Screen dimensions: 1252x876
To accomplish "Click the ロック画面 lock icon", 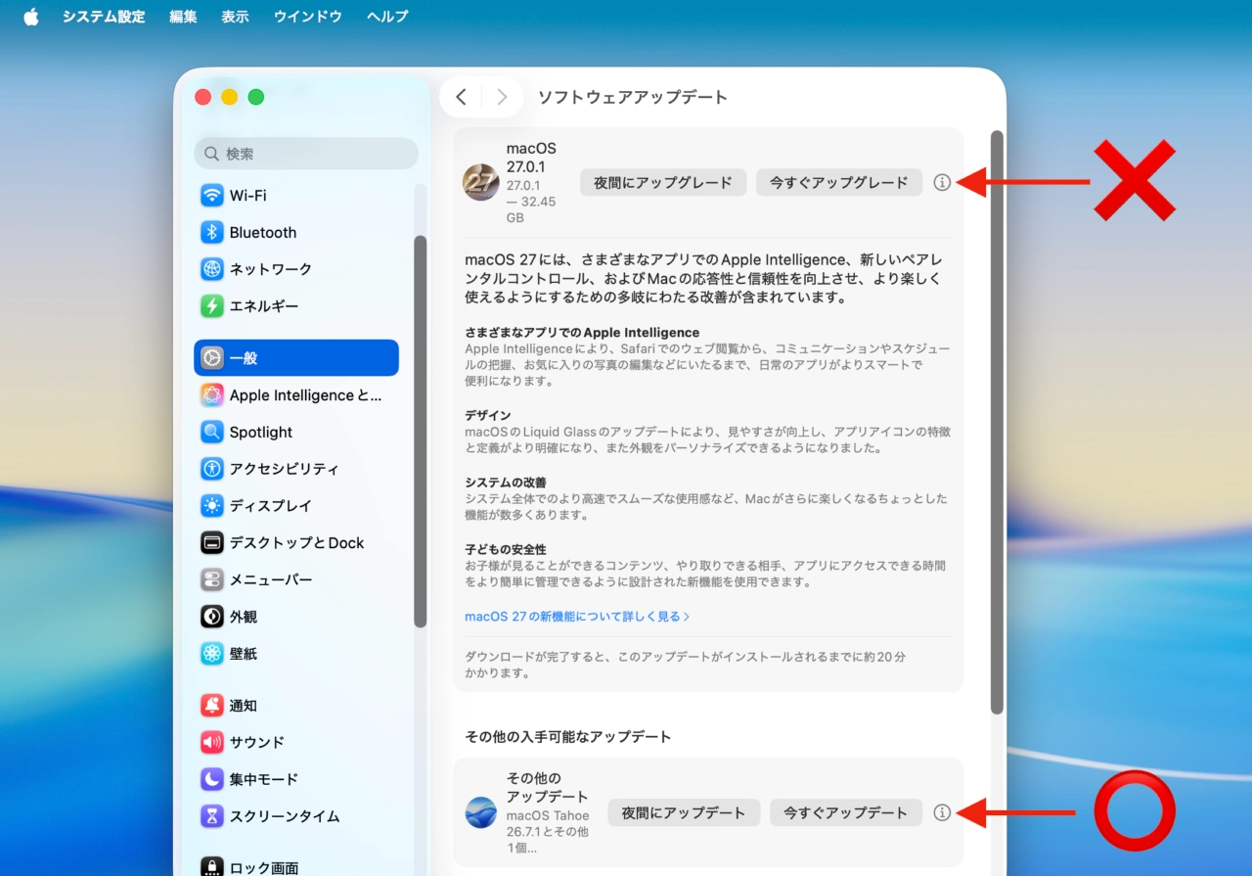I will point(212,866).
